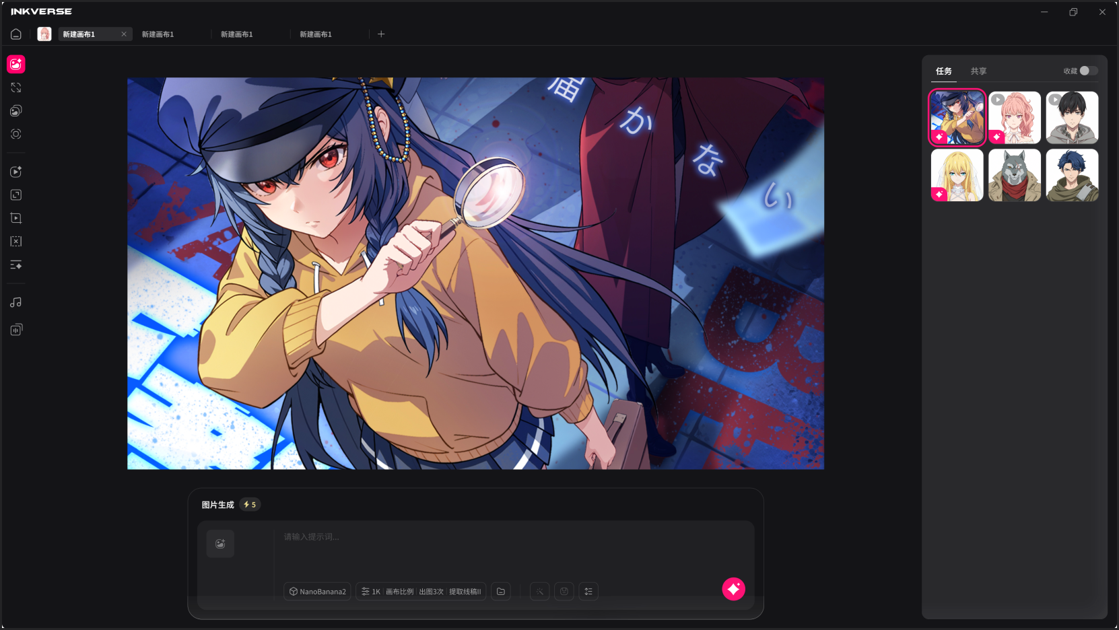Select the detective girl task thumbnail
The height and width of the screenshot is (630, 1119).
pyautogui.click(x=957, y=118)
